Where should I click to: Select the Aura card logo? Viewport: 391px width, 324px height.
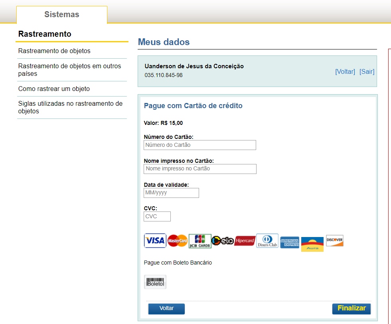click(312, 244)
